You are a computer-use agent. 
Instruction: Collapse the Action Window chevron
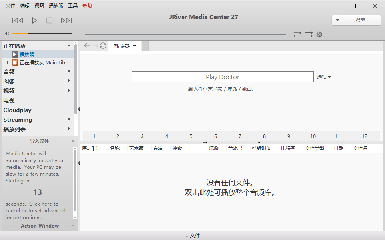pyautogui.click(x=73, y=226)
